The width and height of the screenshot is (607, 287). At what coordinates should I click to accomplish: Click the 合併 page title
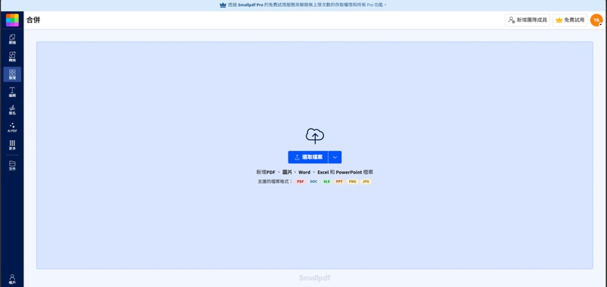(33, 20)
